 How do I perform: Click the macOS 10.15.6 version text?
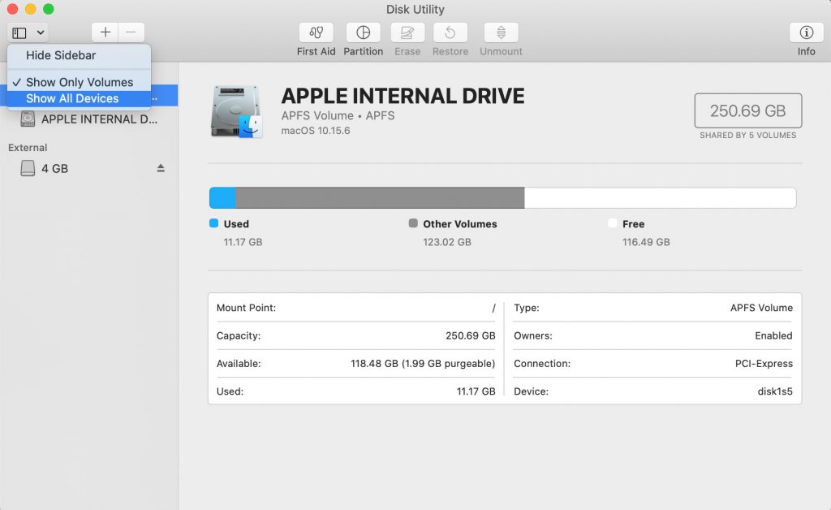coord(316,131)
